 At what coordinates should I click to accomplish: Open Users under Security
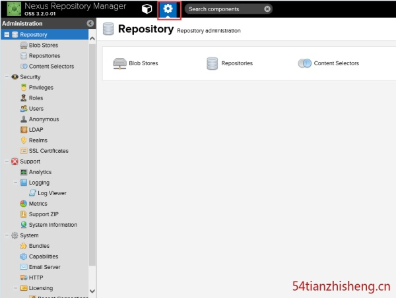(36, 109)
